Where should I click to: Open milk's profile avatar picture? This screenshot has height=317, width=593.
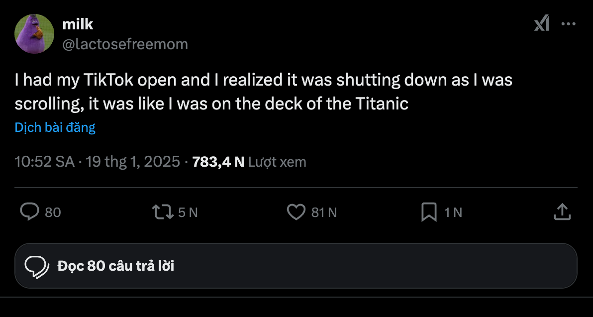[x=34, y=33]
